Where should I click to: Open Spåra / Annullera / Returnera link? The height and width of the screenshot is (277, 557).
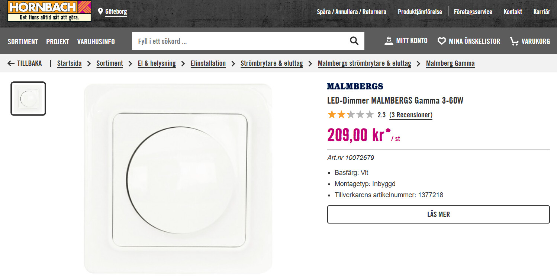pos(351,12)
